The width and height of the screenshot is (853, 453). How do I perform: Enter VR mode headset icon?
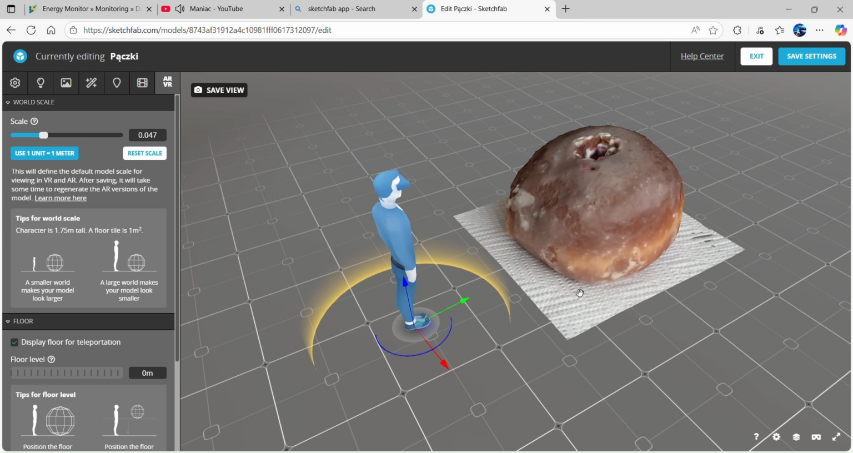click(x=816, y=437)
